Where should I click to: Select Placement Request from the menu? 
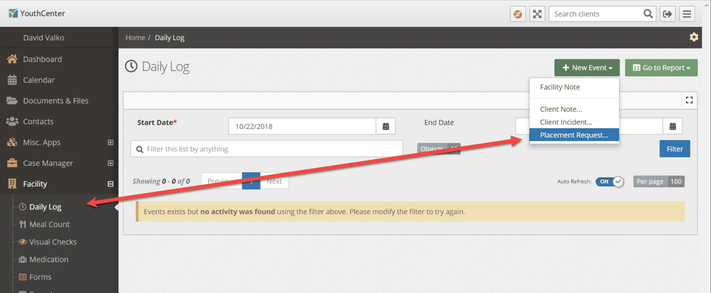pyautogui.click(x=574, y=135)
